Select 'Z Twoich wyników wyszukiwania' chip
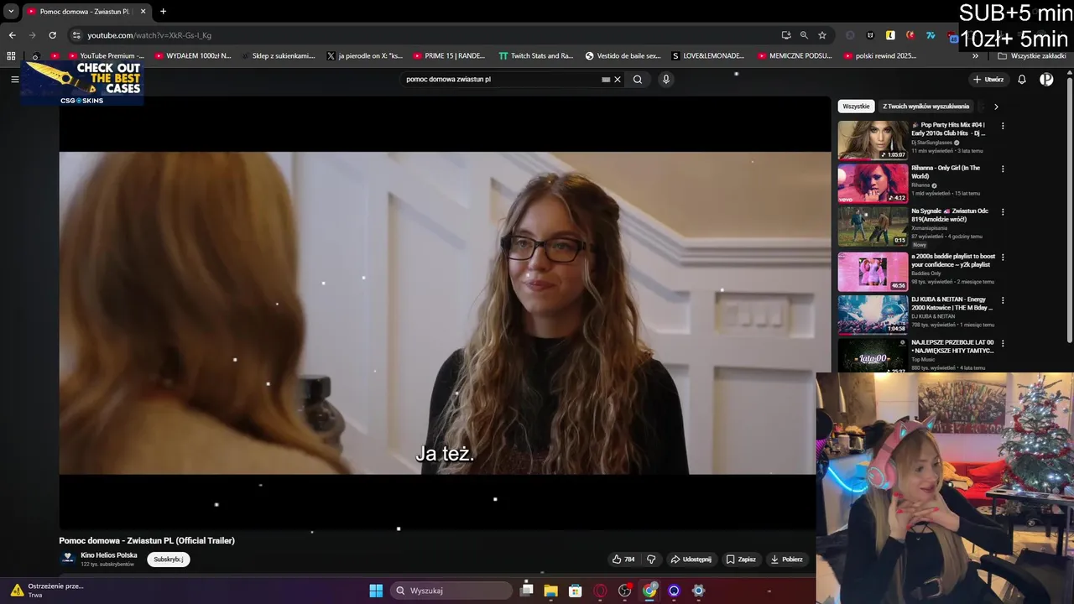 pos(925,107)
